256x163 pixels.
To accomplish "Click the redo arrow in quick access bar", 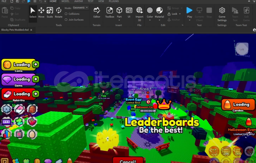I will coord(23,1).
